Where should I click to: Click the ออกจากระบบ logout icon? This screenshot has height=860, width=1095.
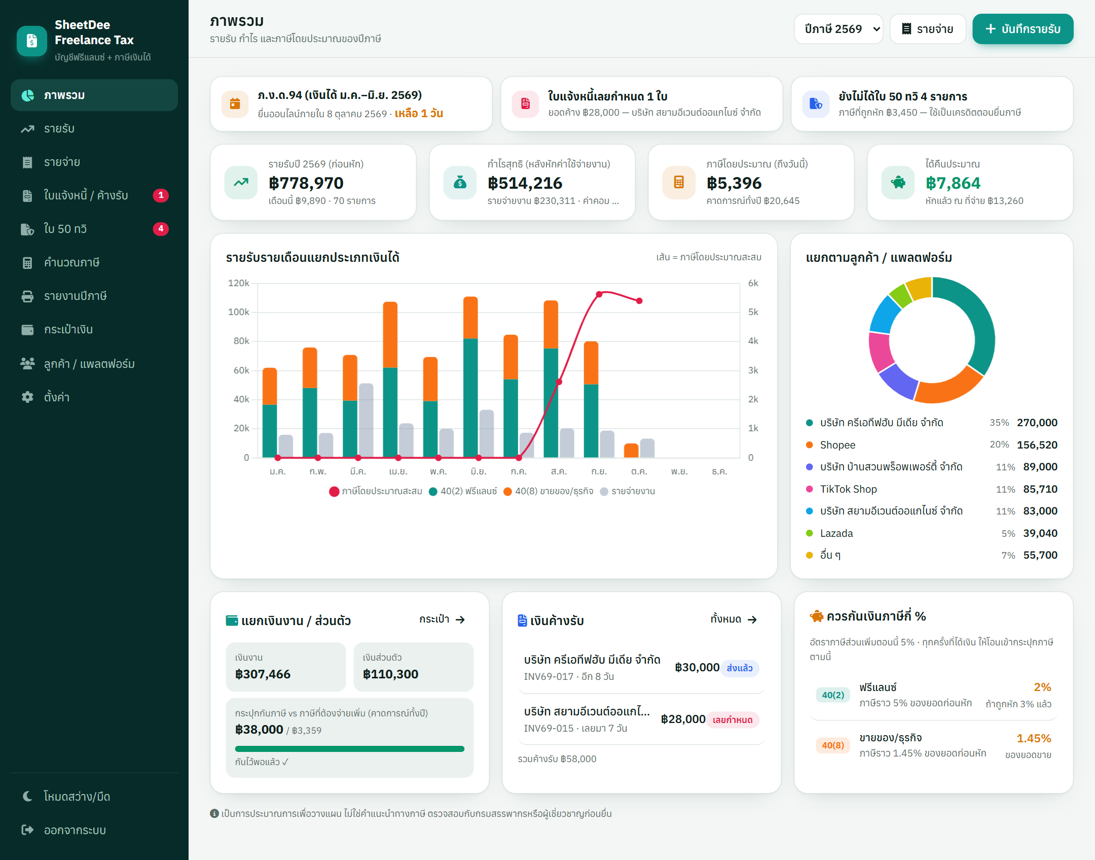27,830
